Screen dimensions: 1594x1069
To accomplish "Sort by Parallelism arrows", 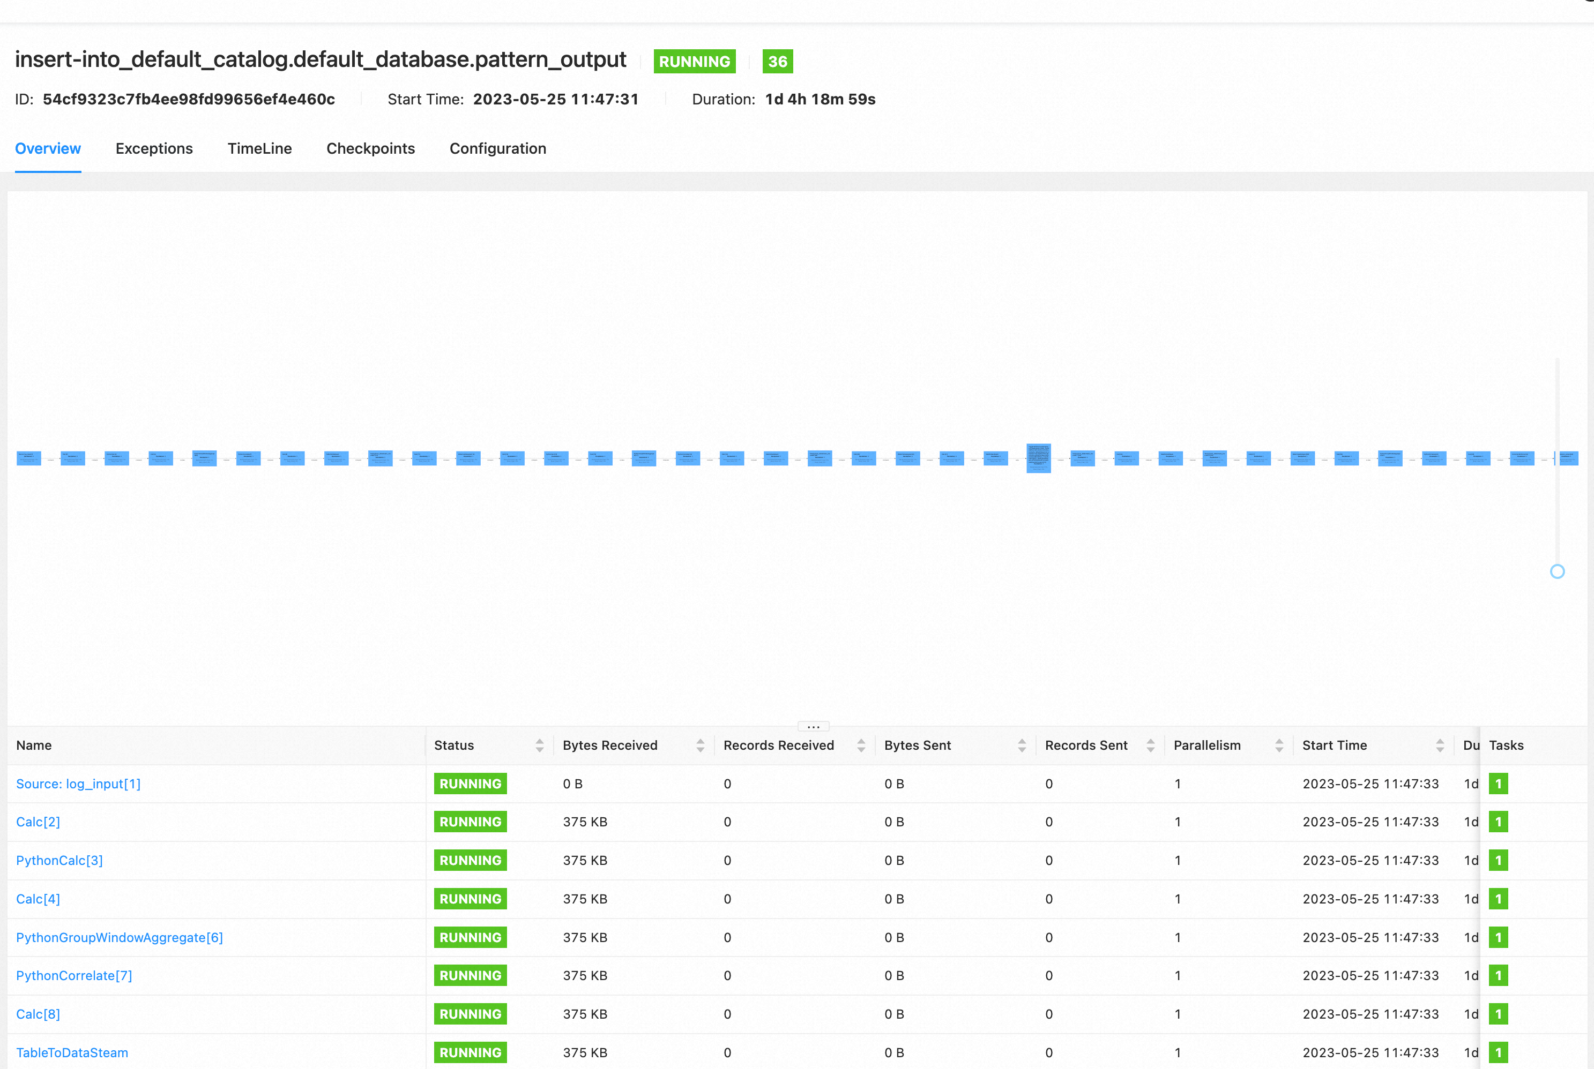I will 1279,745.
